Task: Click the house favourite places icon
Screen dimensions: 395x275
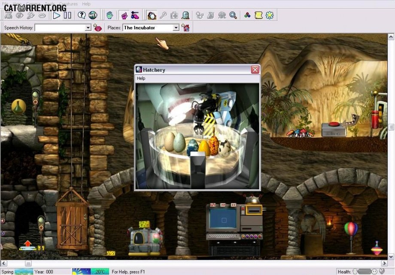Action: [x=185, y=27]
